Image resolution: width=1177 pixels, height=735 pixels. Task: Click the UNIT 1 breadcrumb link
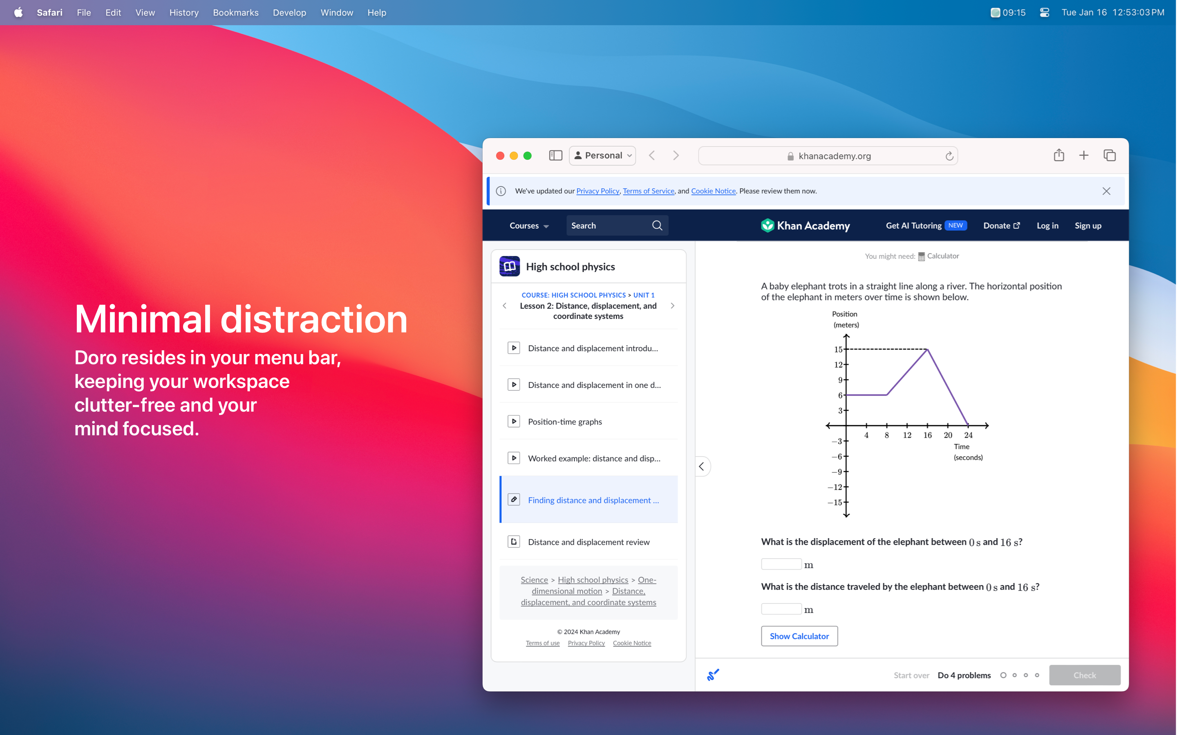pyautogui.click(x=643, y=295)
